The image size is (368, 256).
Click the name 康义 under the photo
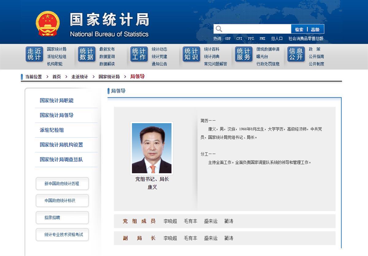[152, 187]
